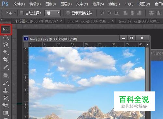This screenshot has height=119, width=163.
Task: Click Move tool icon in options bar
Action: (9, 13)
